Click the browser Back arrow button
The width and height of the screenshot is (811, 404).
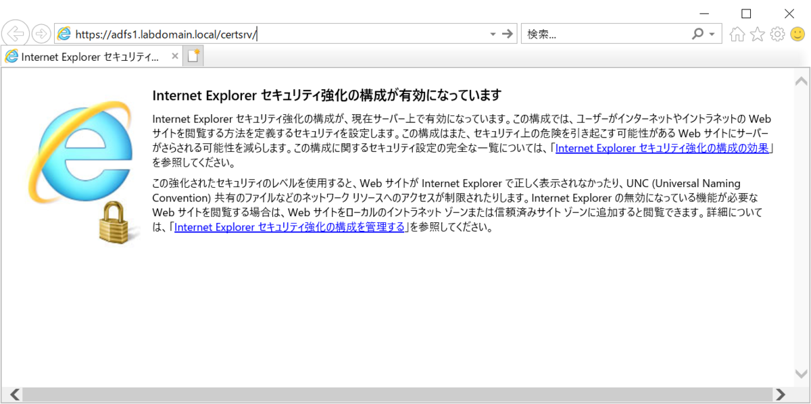tap(16, 33)
